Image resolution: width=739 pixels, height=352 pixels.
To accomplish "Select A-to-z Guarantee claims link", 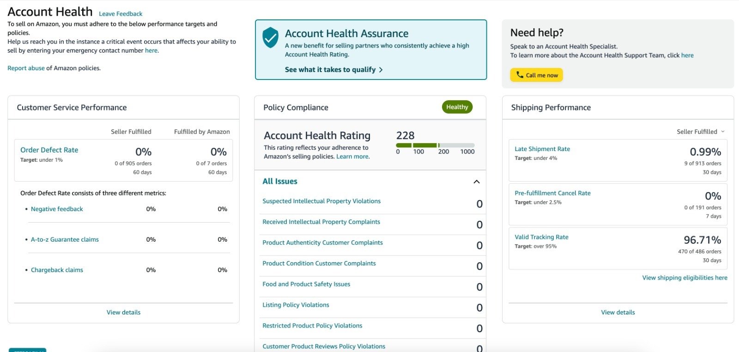I will coord(65,240).
